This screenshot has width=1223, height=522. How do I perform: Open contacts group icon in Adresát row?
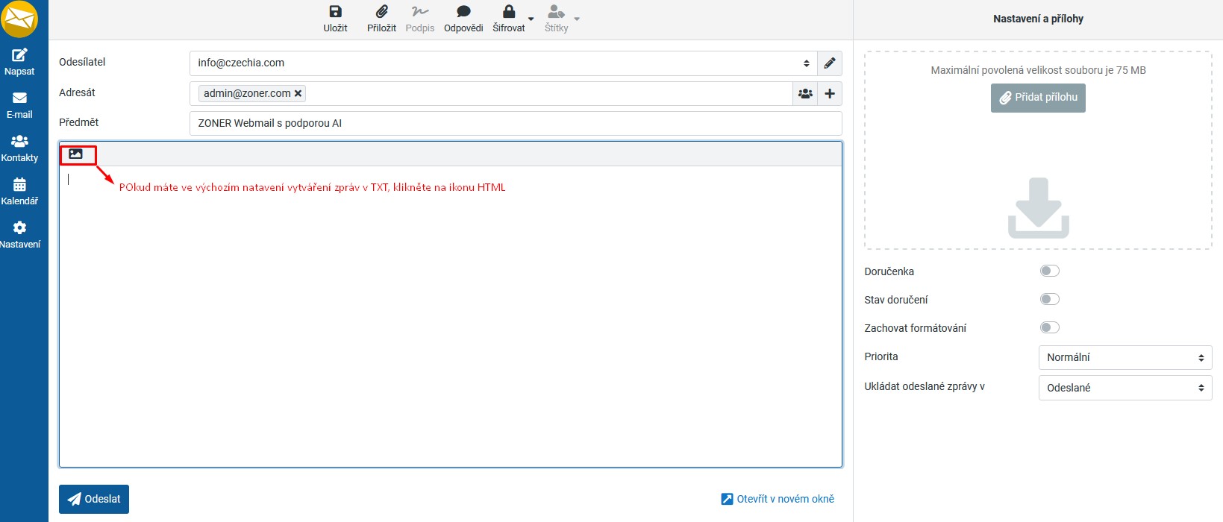805,94
